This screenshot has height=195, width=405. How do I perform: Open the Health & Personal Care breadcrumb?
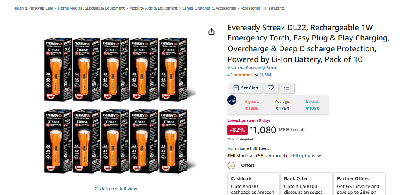click(x=32, y=8)
